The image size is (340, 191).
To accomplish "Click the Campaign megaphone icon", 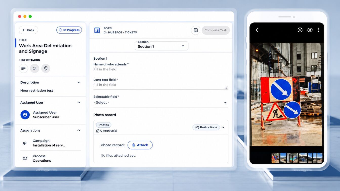I will point(25,143).
